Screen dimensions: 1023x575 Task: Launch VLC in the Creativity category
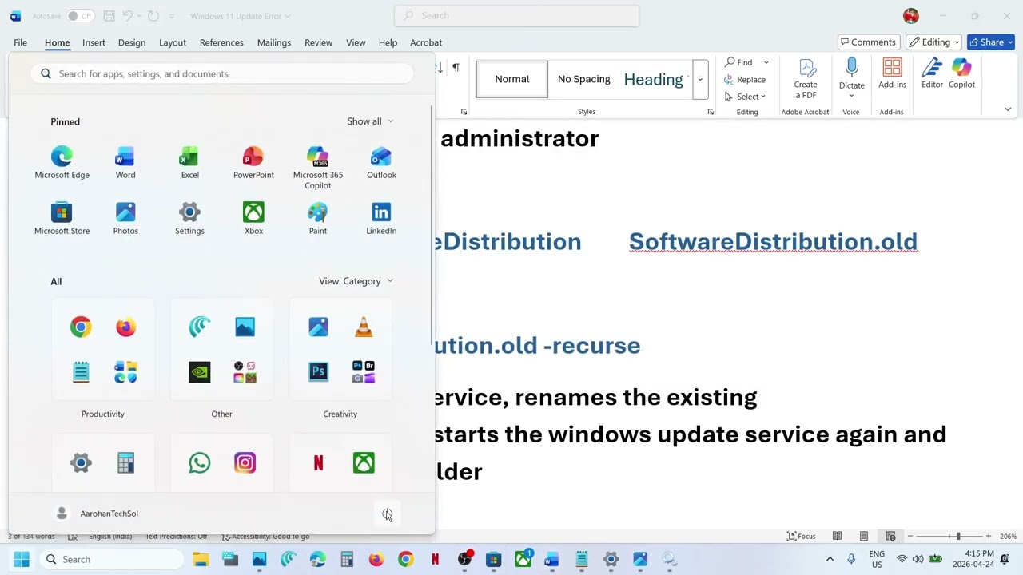pos(364,327)
